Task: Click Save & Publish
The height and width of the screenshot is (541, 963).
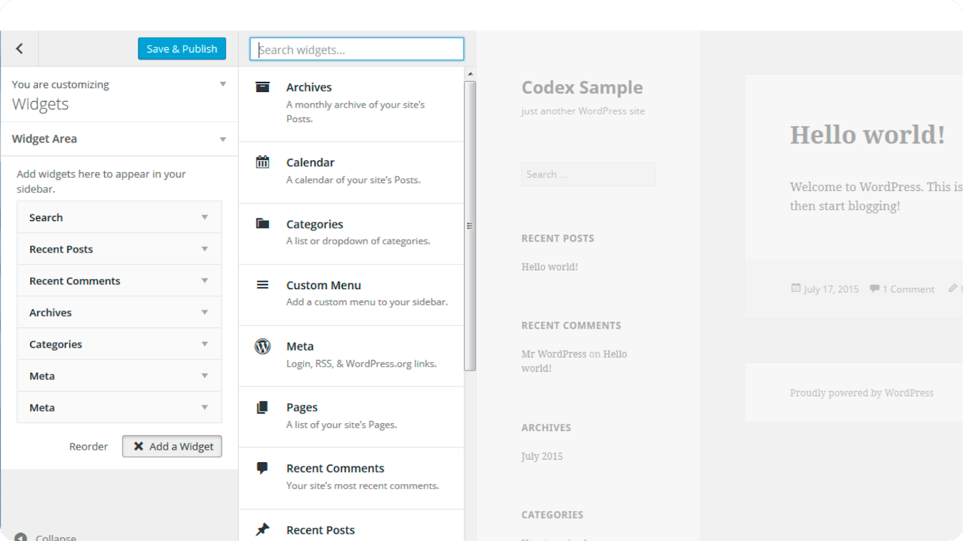Action: coord(182,49)
